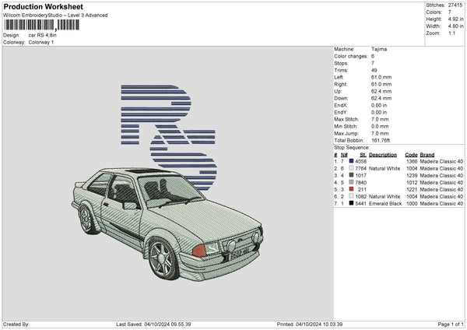Select the Last Saved timestamp 09.55.39

pyautogui.click(x=181, y=325)
